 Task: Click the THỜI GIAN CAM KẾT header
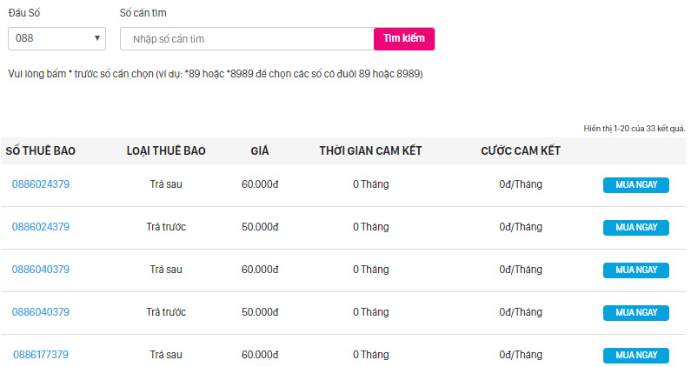370,150
